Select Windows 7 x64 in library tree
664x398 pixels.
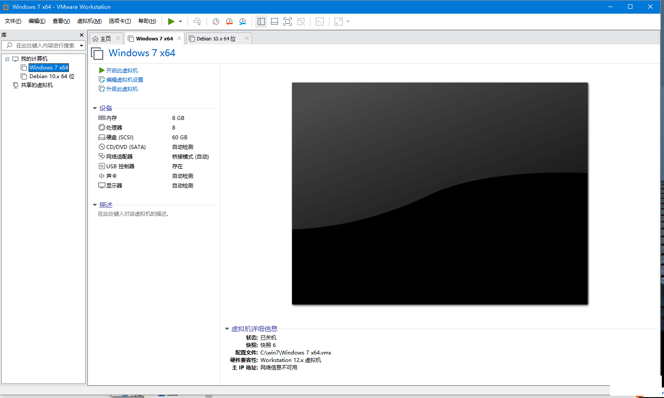(49, 68)
